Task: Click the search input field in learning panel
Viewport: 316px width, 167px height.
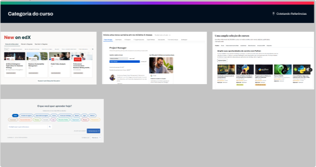Action: click(28, 127)
